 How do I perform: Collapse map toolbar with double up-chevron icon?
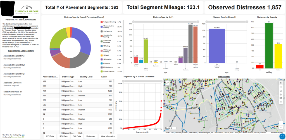click(x=281, y=83)
